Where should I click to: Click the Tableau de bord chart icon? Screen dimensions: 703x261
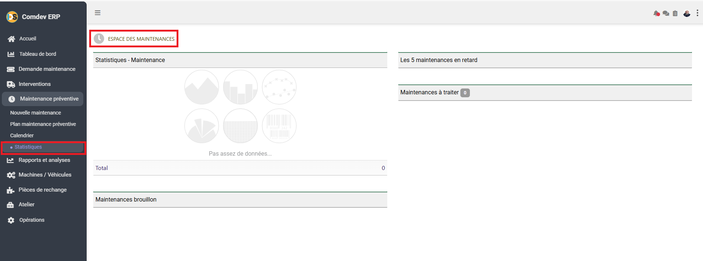click(x=11, y=54)
